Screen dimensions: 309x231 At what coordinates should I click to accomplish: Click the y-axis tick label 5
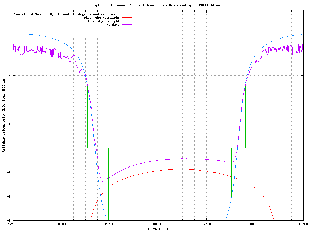[10, 27]
